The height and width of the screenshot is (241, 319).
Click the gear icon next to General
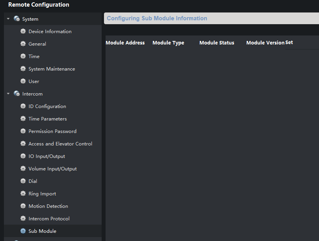pyautogui.click(x=23, y=44)
